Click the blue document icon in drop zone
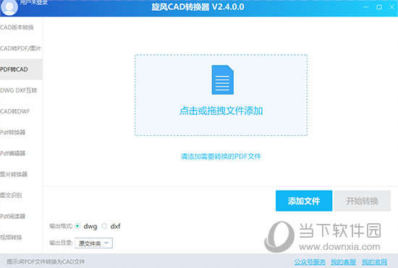 [x=223, y=79]
